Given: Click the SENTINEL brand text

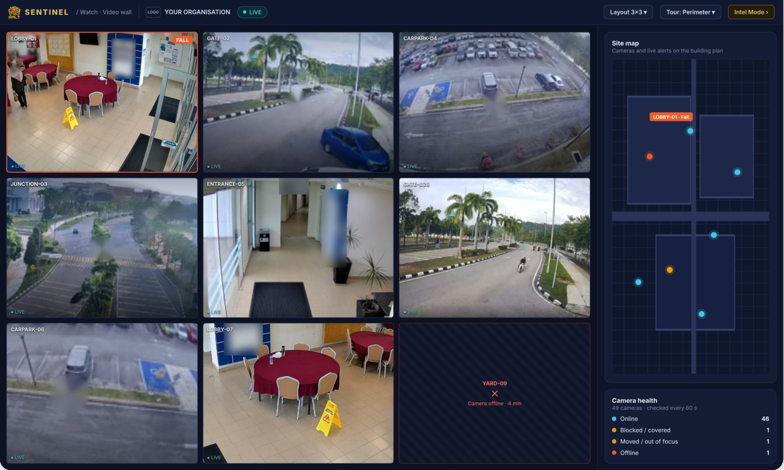Looking at the screenshot, I should pos(46,12).
